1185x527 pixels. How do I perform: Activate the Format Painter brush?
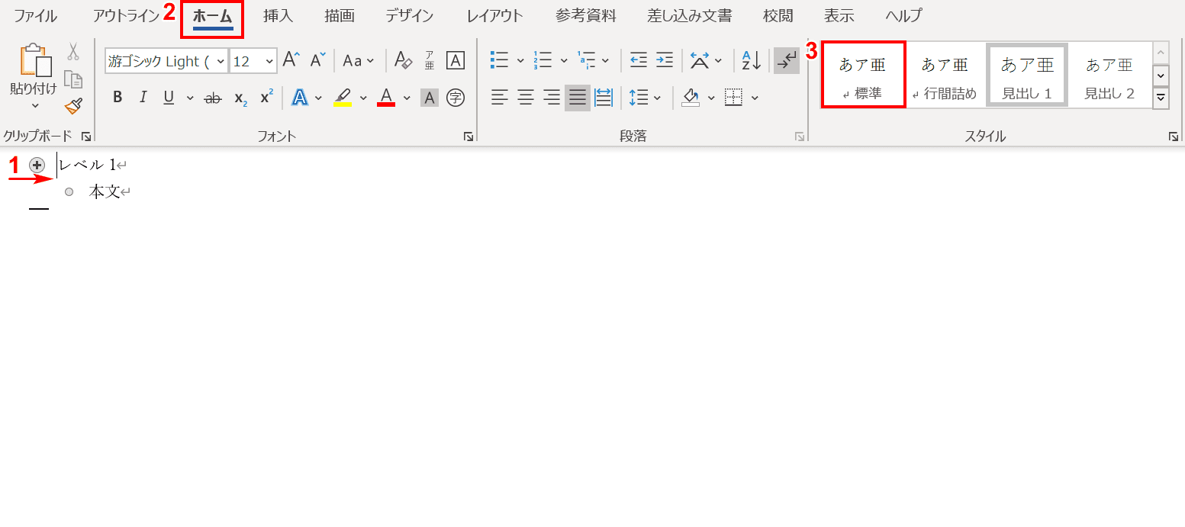click(73, 107)
